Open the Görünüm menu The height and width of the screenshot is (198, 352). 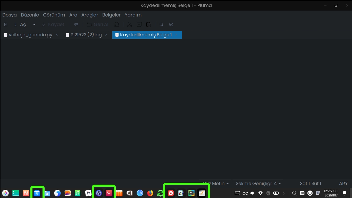(x=54, y=15)
